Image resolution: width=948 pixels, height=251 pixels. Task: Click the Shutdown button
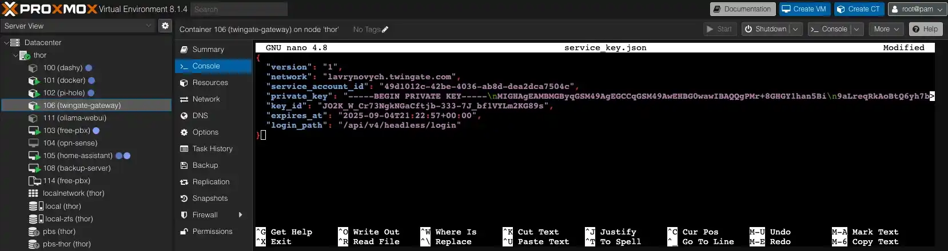pos(766,29)
